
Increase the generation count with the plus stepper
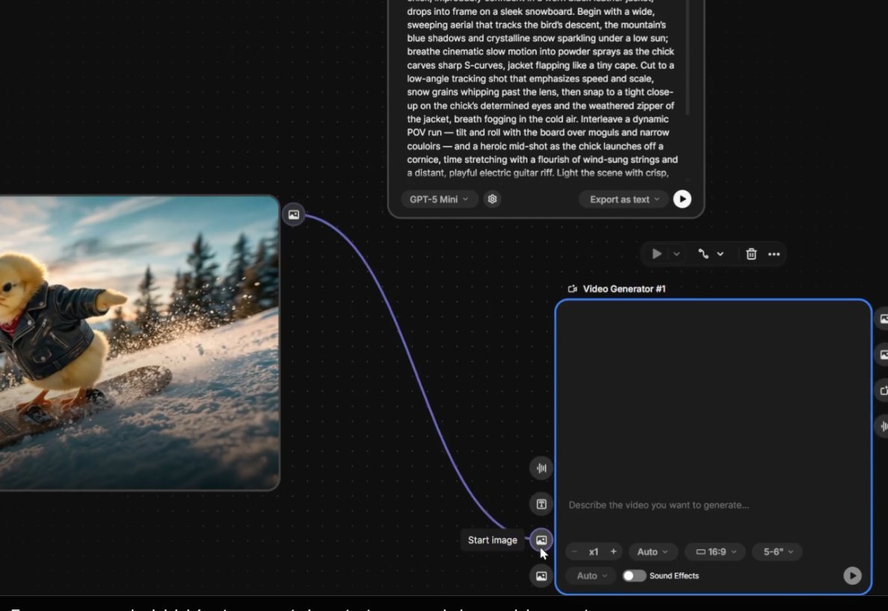coord(613,551)
